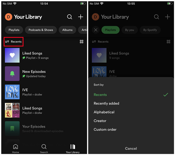Tap the green checkmark next to Recents

[166, 95]
